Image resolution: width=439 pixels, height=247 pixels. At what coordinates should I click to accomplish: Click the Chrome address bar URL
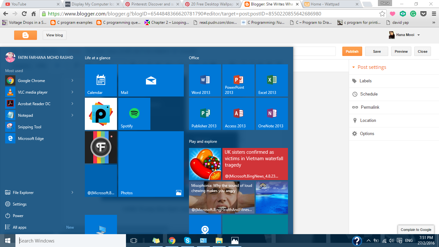pyautogui.click(x=184, y=14)
